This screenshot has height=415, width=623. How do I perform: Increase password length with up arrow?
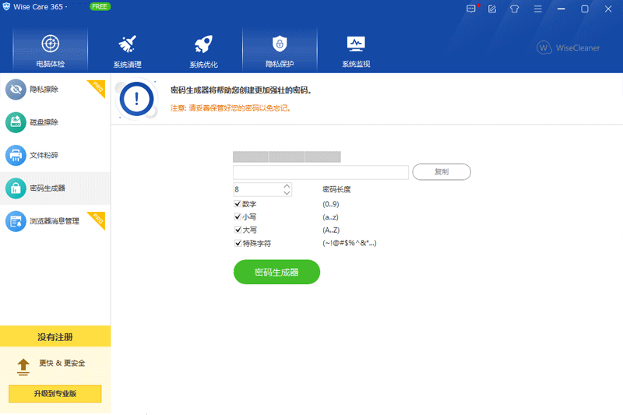287,186
